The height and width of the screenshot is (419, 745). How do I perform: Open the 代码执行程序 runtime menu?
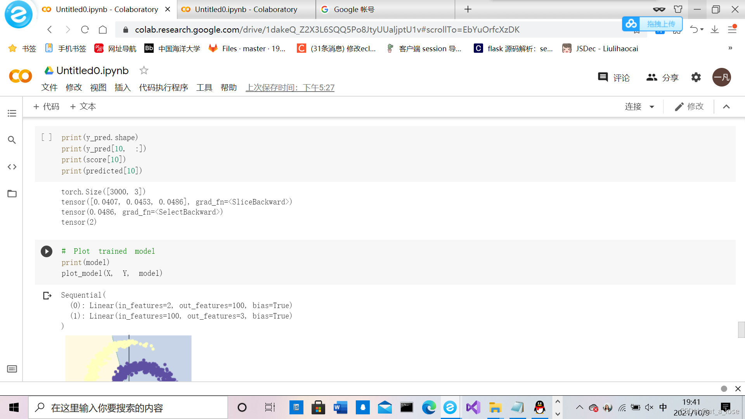pos(163,88)
